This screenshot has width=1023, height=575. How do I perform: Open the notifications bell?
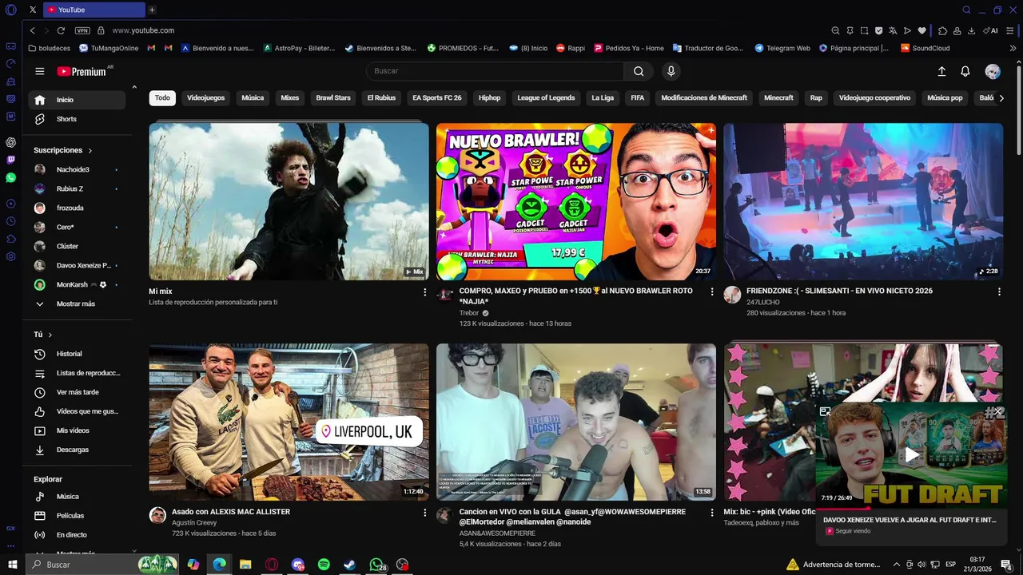965,71
